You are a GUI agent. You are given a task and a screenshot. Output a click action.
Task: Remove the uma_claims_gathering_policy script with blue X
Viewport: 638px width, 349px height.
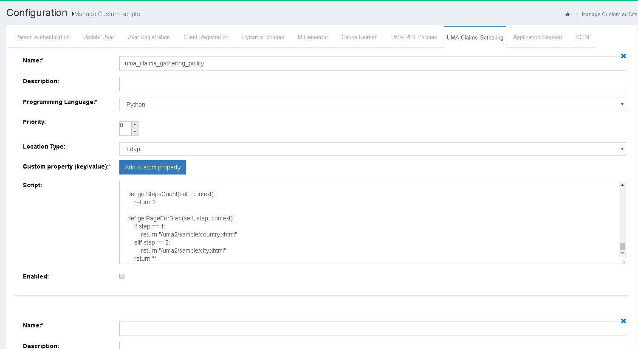[623, 56]
